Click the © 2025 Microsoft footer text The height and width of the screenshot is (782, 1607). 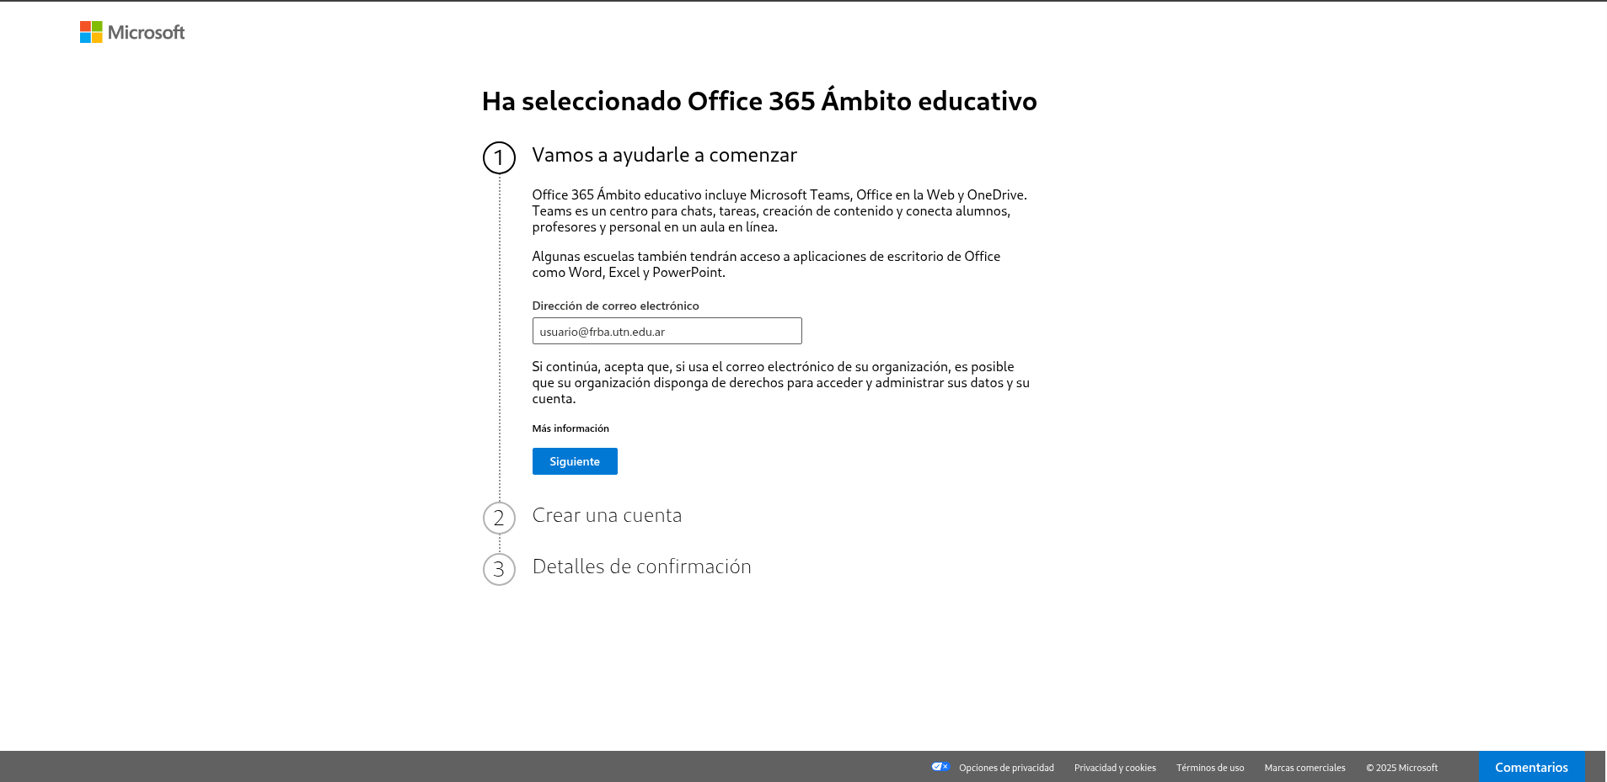click(1401, 768)
